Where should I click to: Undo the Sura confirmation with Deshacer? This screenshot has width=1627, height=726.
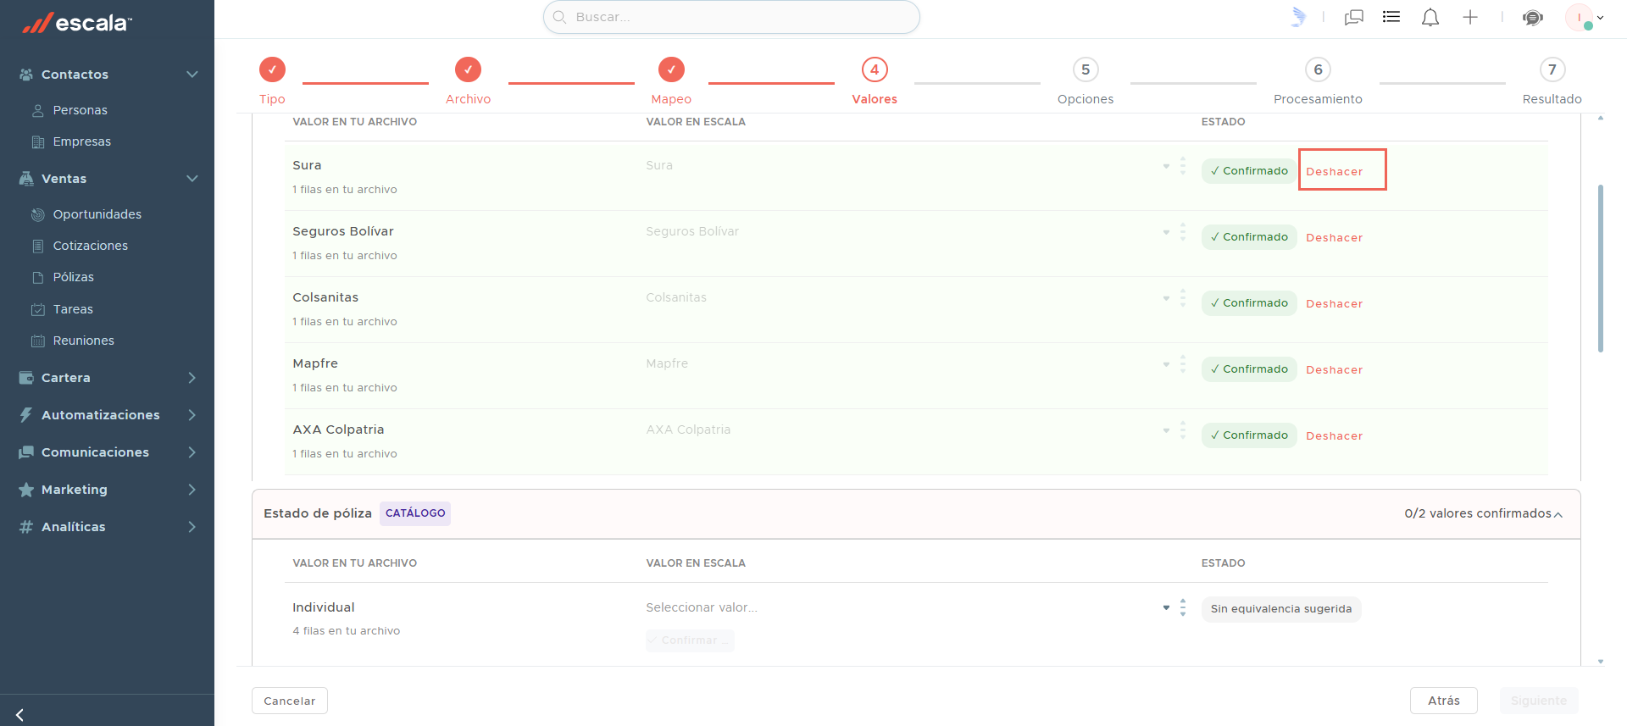(1335, 171)
